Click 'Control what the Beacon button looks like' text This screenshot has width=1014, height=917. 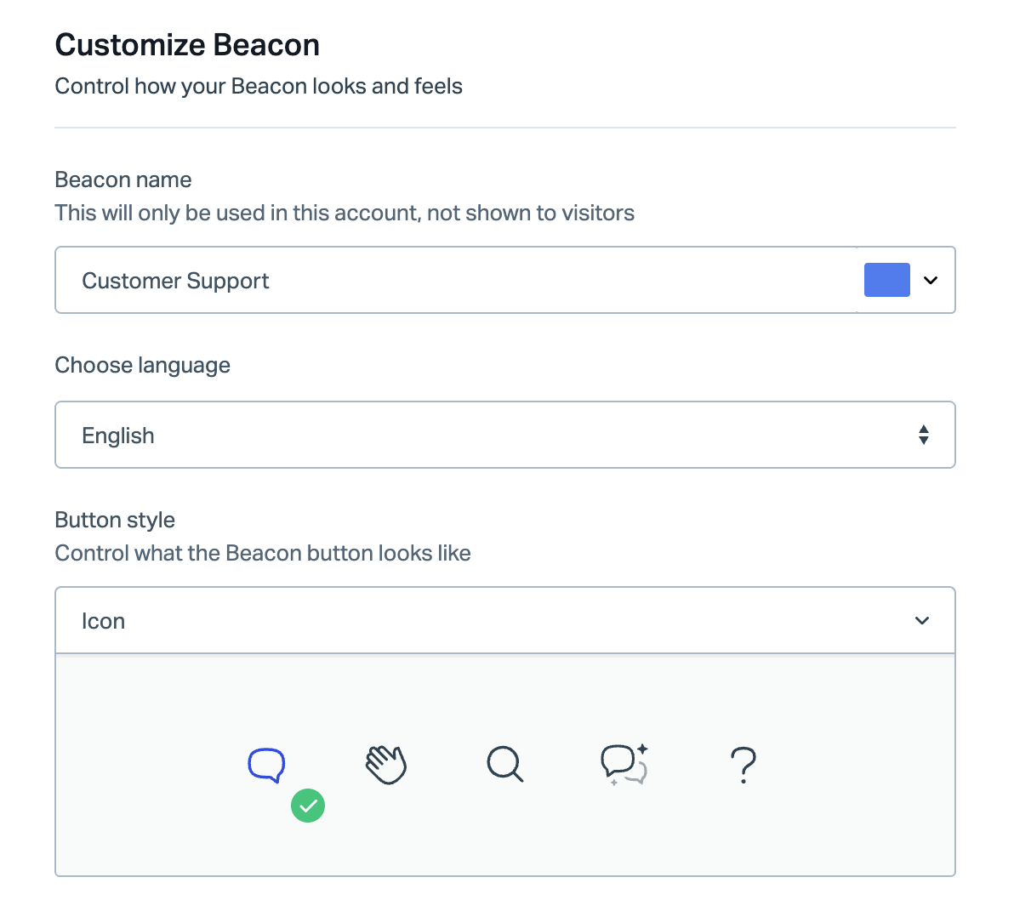click(263, 553)
